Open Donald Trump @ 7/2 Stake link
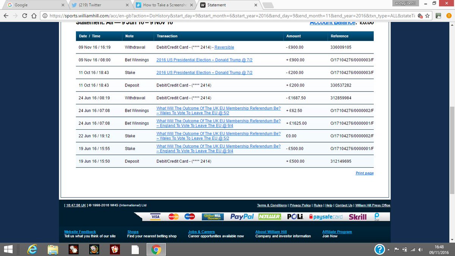The width and height of the screenshot is (455, 256). [x=204, y=72]
